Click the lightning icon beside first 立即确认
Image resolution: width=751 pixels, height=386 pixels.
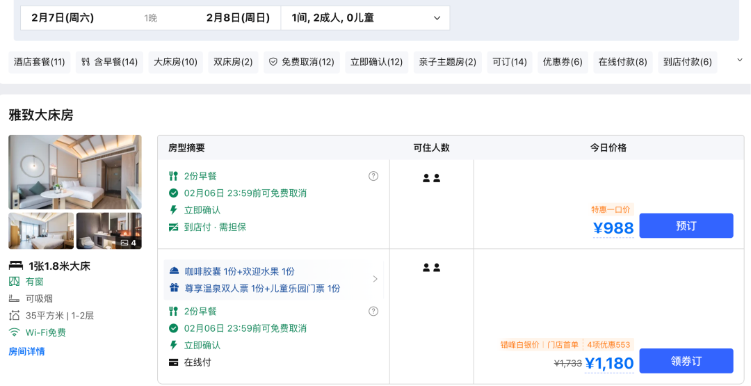(x=173, y=210)
